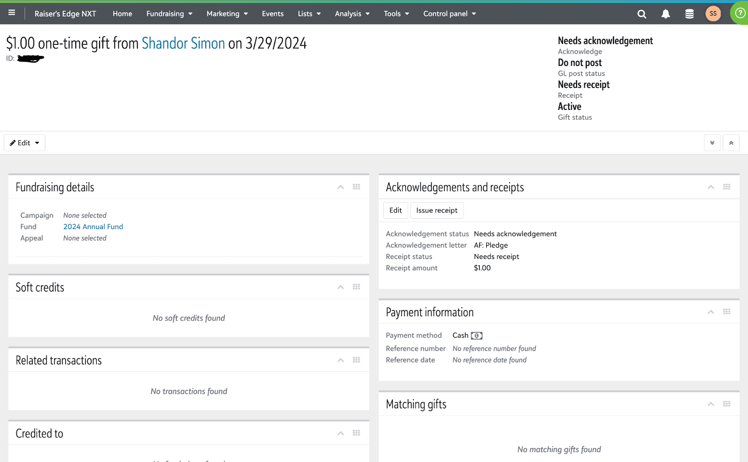This screenshot has width=748, height=462.
Task: Collapse the Credited to tile
Action: 341,433
